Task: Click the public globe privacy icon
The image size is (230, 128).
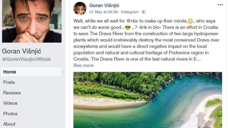Action: point(144,12)
